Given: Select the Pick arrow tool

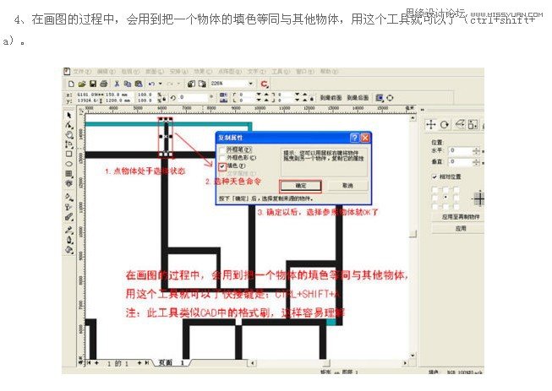Looking at the screenshot, I should pos(69,116).
